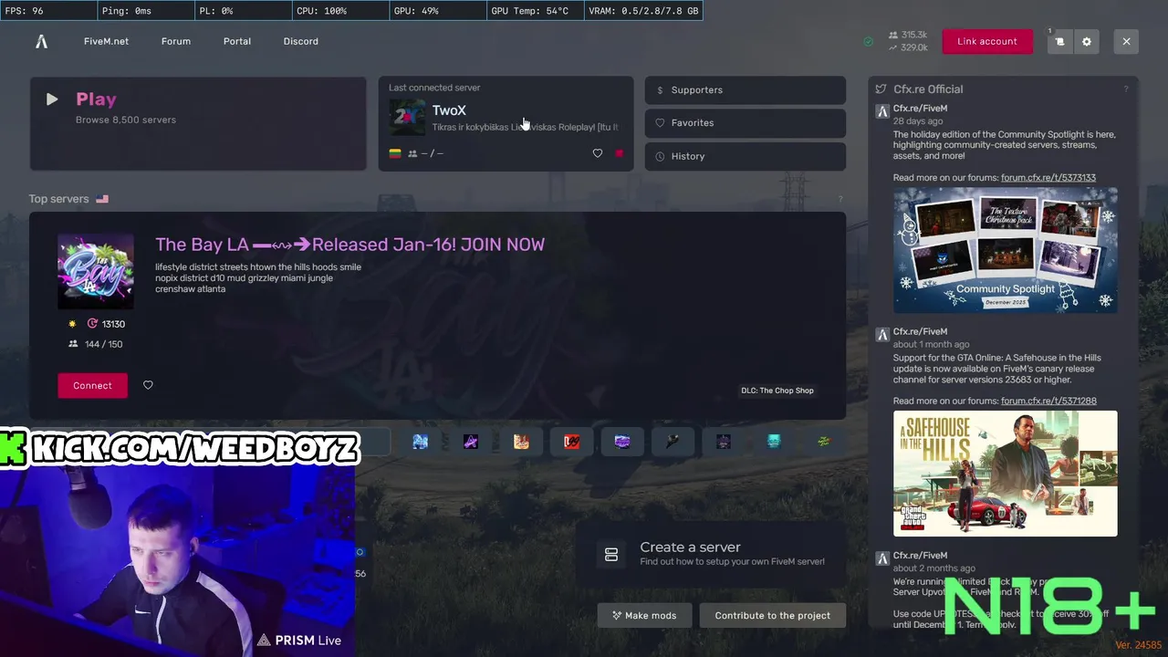Image resolution: width=1168 pixels, height=657 pixels.
Task: Click the Twitter bird icon in Cfx.re Official
Action: tap(881, 89)
